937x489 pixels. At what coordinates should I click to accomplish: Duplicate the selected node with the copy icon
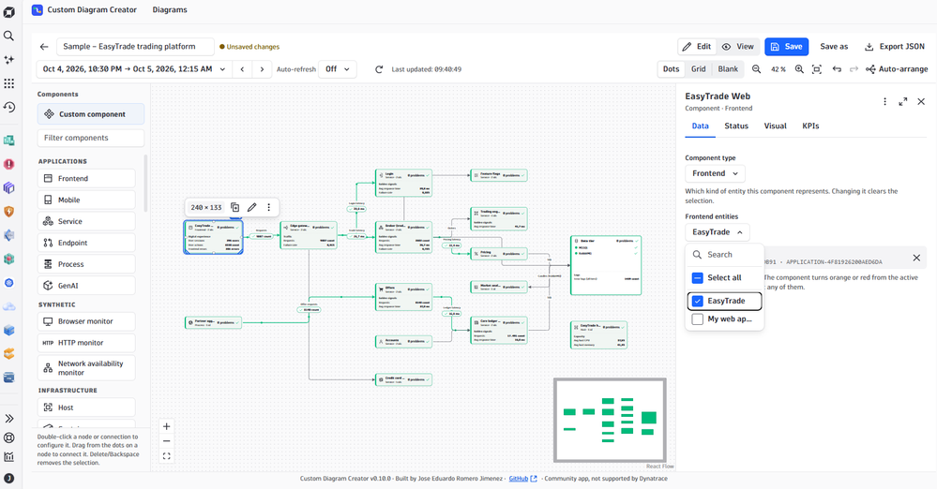(x=234, y=207)
